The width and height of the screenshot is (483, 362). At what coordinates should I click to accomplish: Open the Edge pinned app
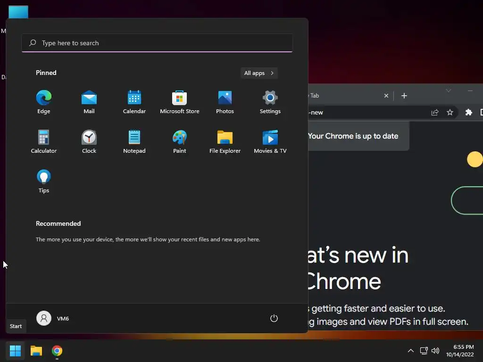[44, 102]
